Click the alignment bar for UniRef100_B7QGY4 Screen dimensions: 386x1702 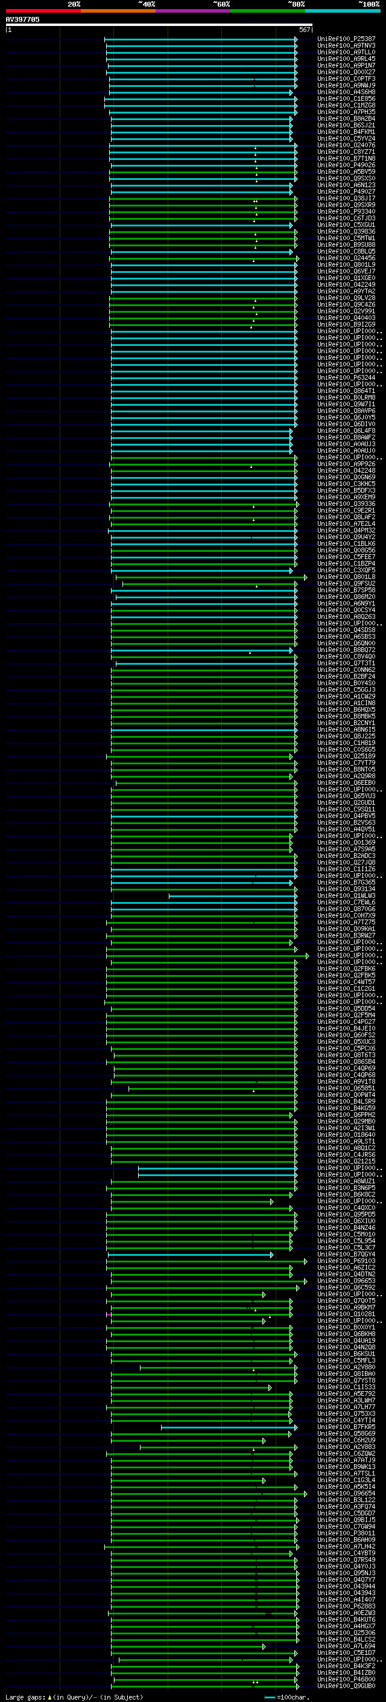click(190, 1255)
